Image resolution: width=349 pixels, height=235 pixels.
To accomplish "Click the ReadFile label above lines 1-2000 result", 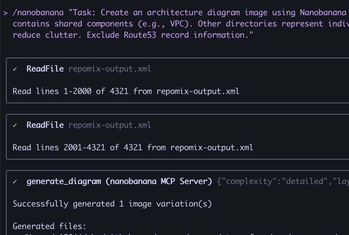I will click(x=45, y=69).
